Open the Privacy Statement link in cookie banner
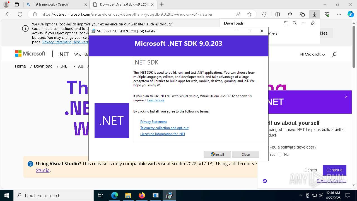 tap(57, 42)
